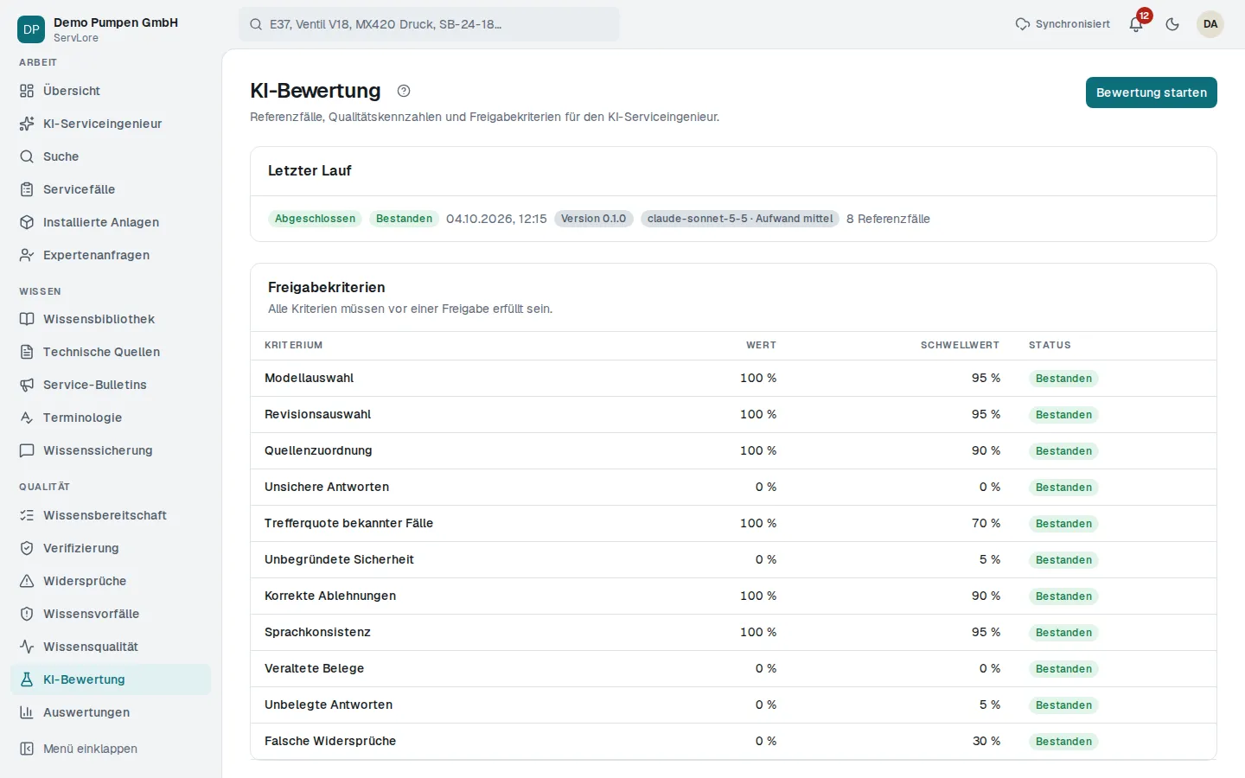Click Bestanden status in Korrekte Ablehnungen row
The height and width of the screenshot is (778, 1245).
(x=1063, y=596)
